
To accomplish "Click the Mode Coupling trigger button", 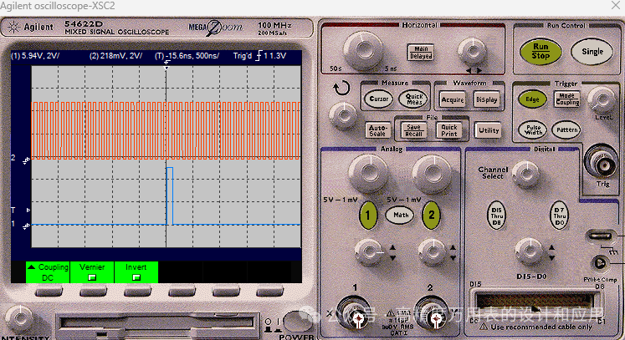I will coord(566,99).
